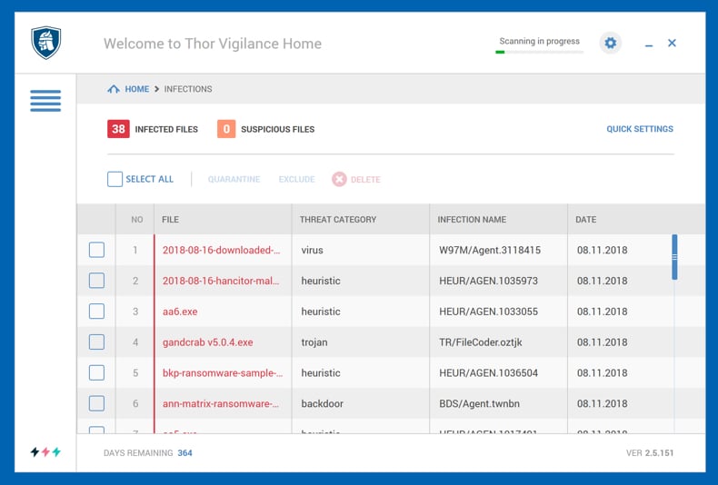Sort by THREAT CATEGORY column header

point(338,220)
